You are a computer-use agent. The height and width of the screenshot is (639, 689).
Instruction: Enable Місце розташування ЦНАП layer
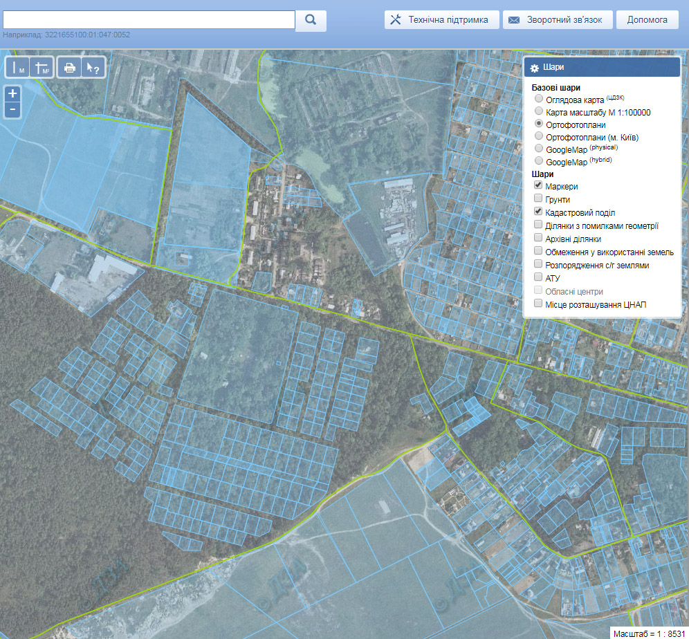tap(538, 303)
